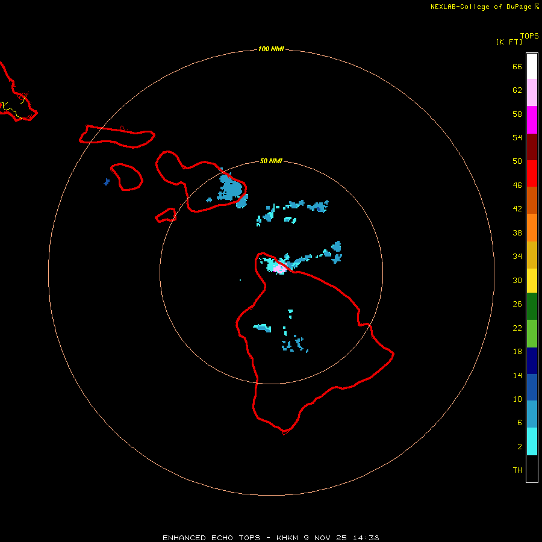Click the legend value 46
Image resolution: width=542 pixels, height=542 pixels.
(517, 185)
